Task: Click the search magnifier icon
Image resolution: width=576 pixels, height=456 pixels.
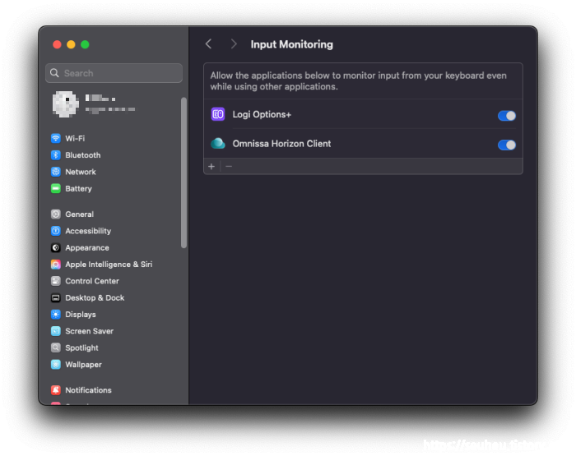Action: [x=54, y=73]
